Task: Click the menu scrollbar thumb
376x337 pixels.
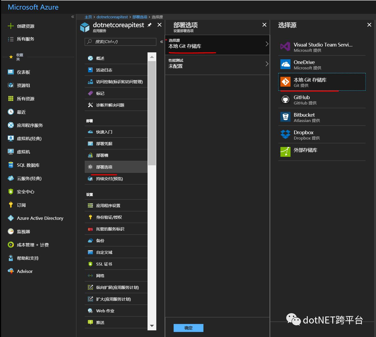Action: click(x=152, y=113)
